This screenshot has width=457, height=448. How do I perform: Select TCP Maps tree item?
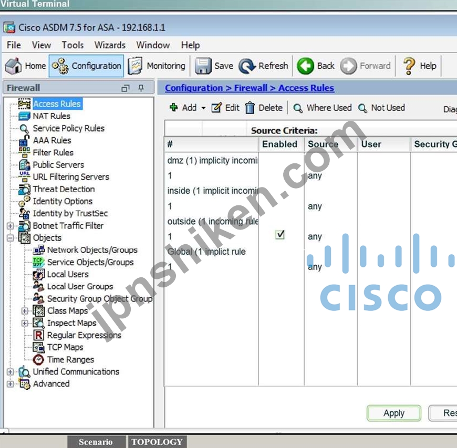pos(65,347)
